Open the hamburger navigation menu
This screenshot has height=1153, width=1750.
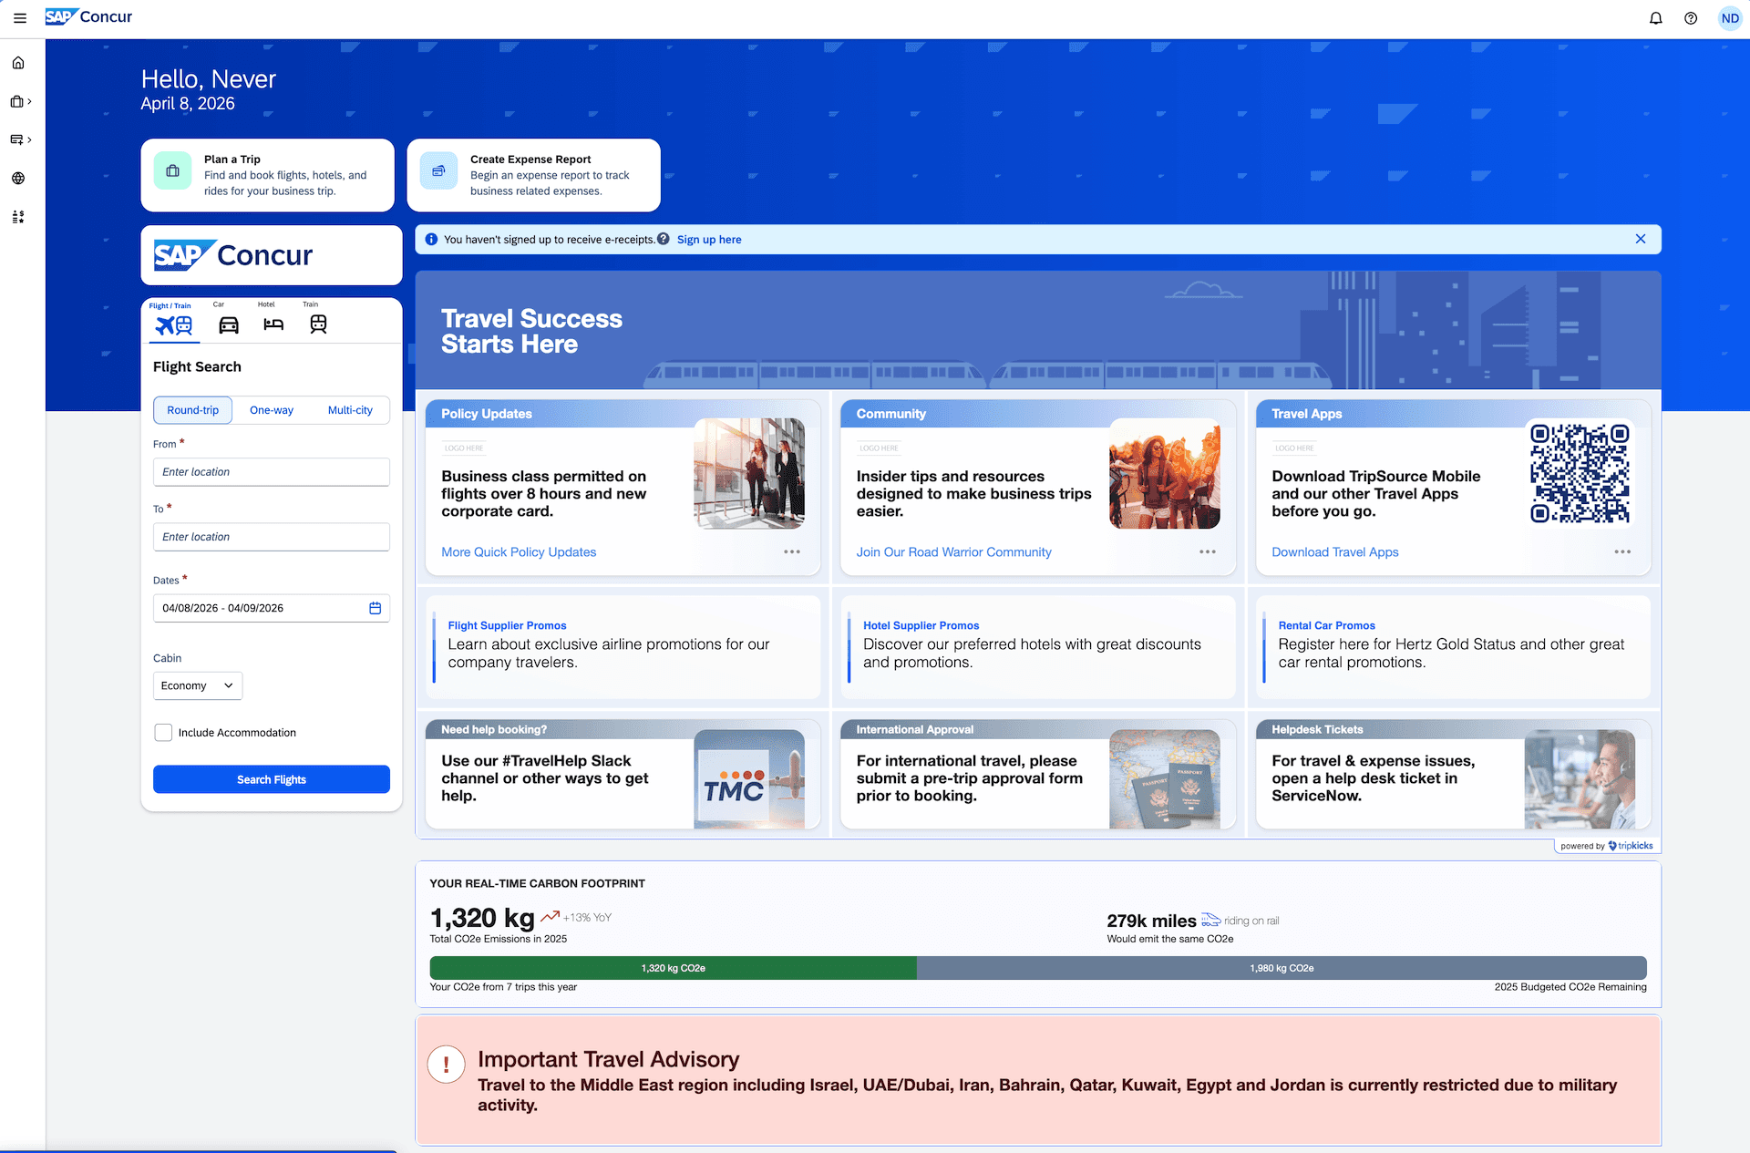click(x=20, y=17)
